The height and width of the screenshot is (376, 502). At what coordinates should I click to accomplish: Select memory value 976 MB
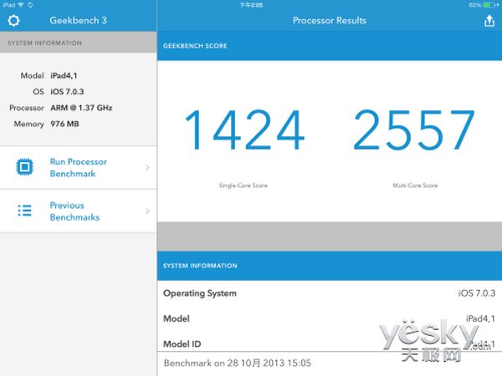point(64,124)
